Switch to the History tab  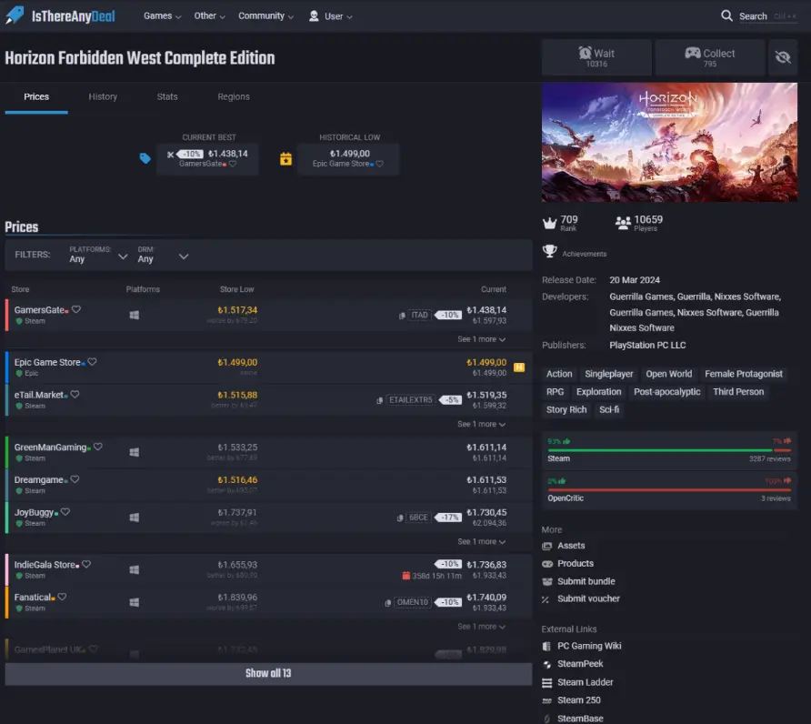click(x=103, y=96)
